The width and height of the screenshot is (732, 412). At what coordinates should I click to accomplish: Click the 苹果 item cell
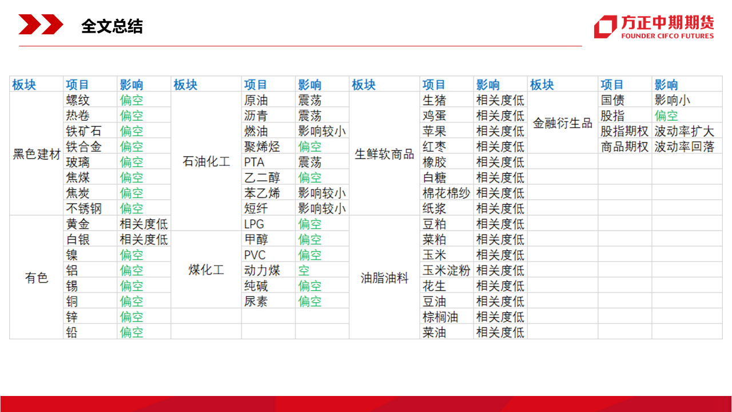[447, 131]
